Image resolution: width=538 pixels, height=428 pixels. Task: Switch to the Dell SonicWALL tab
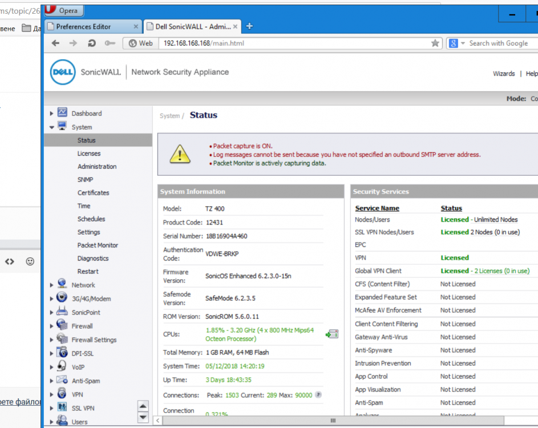192,26
